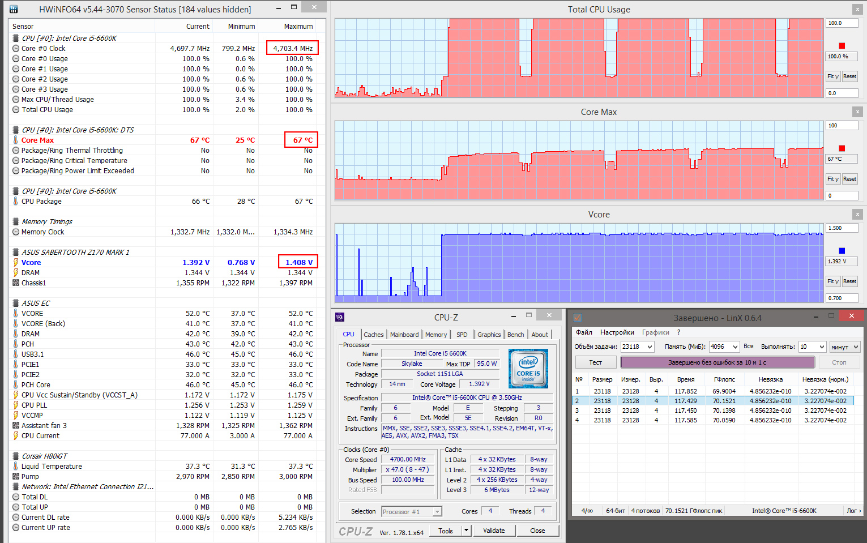Click the red color swatch on Core Max graph
Viewport: 867px width, 543px height.
pyautogui.click(x=842, y=148)
